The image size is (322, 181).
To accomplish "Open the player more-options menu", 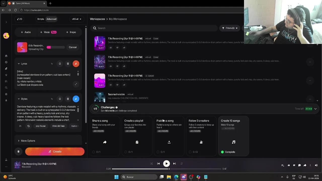I will [310, 165].
